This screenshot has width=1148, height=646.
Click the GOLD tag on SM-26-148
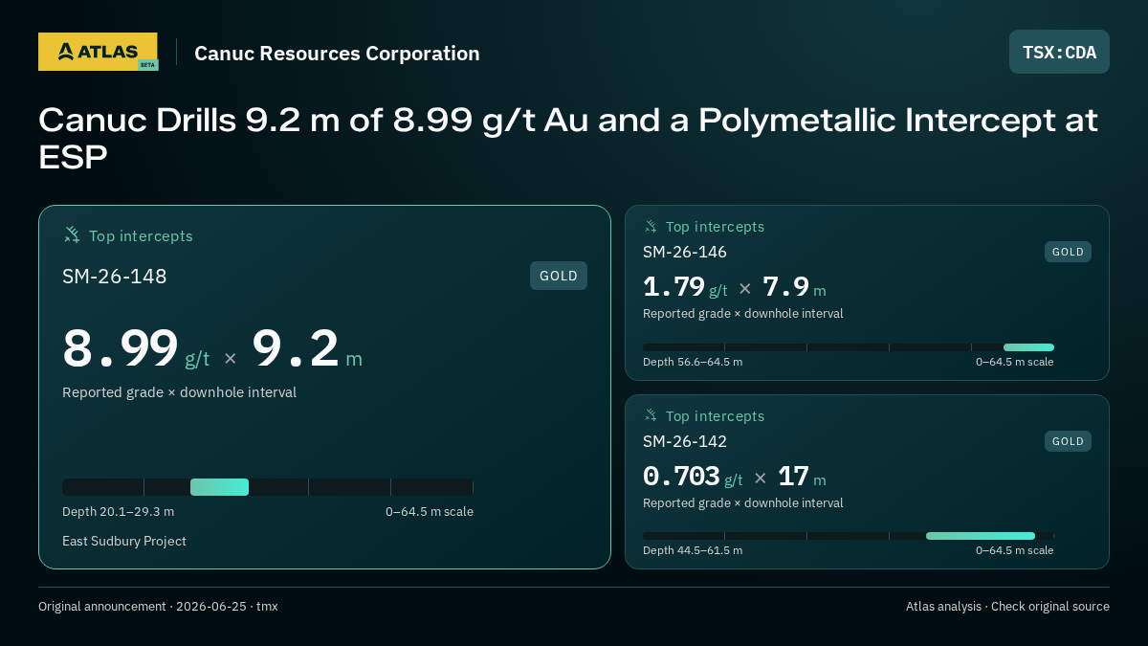coord(559,276)
